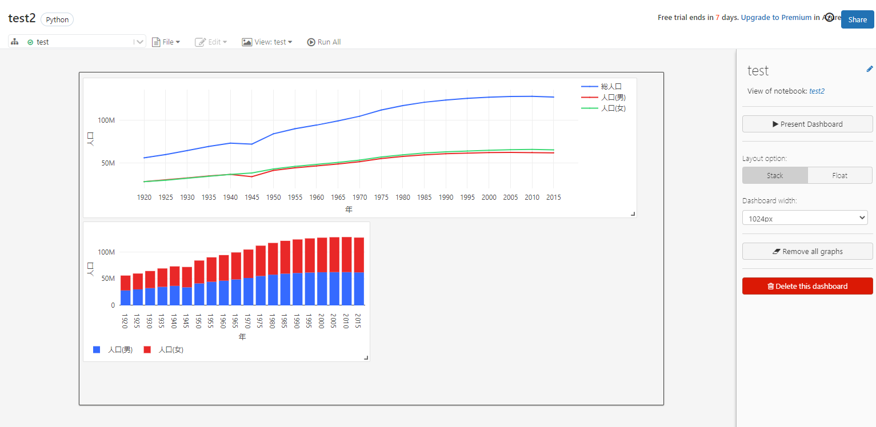Click the Present Dashboard button
The width and height of the screenshot is (876, 427).
tap(807, 124)
